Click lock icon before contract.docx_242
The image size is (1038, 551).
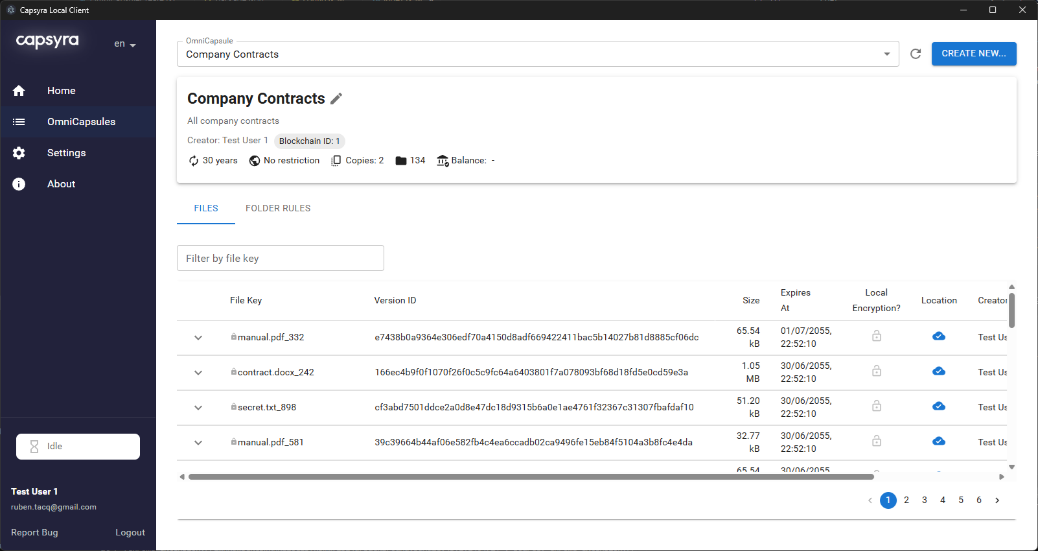[234, 372]
